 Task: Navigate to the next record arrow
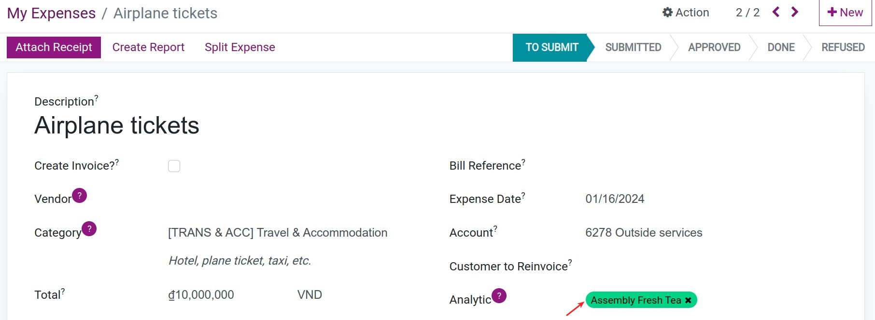(794, 13)
